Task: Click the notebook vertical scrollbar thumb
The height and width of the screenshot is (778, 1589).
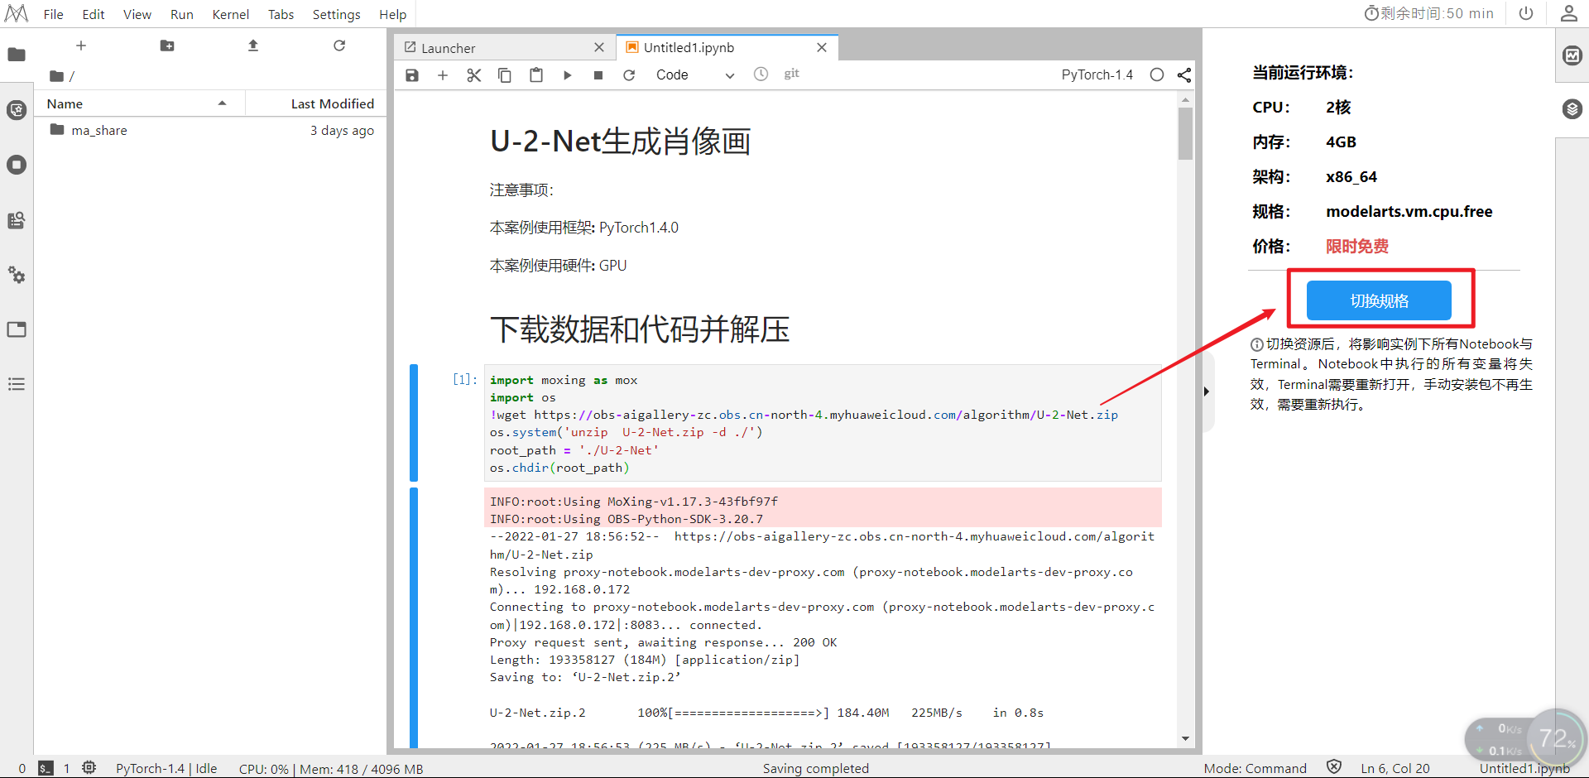Action: pos(1186,133)
